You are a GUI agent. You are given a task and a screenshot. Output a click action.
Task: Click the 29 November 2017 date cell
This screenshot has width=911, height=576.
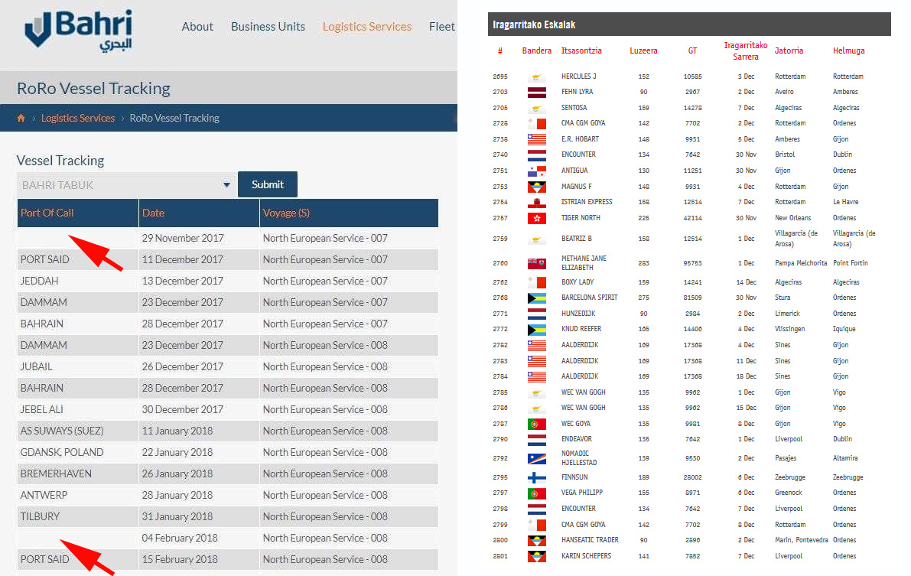click(x=200, y=239)
